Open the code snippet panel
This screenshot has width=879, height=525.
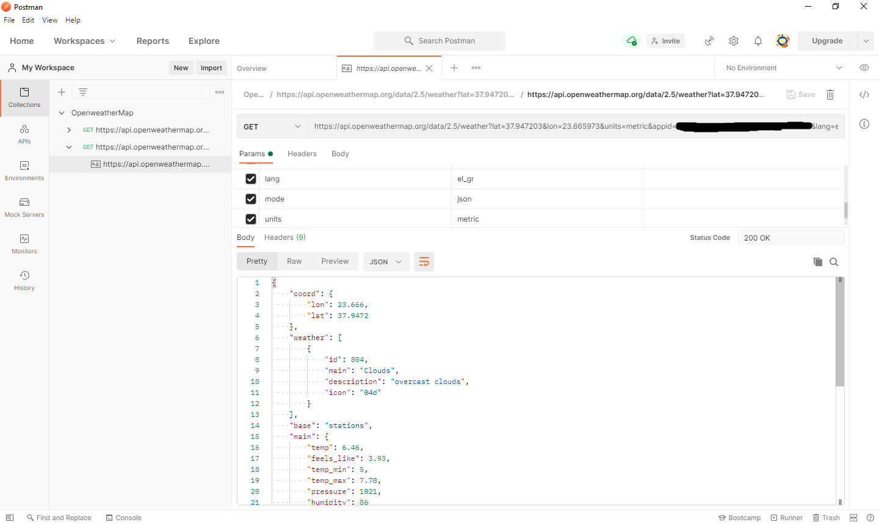point(864,95)
